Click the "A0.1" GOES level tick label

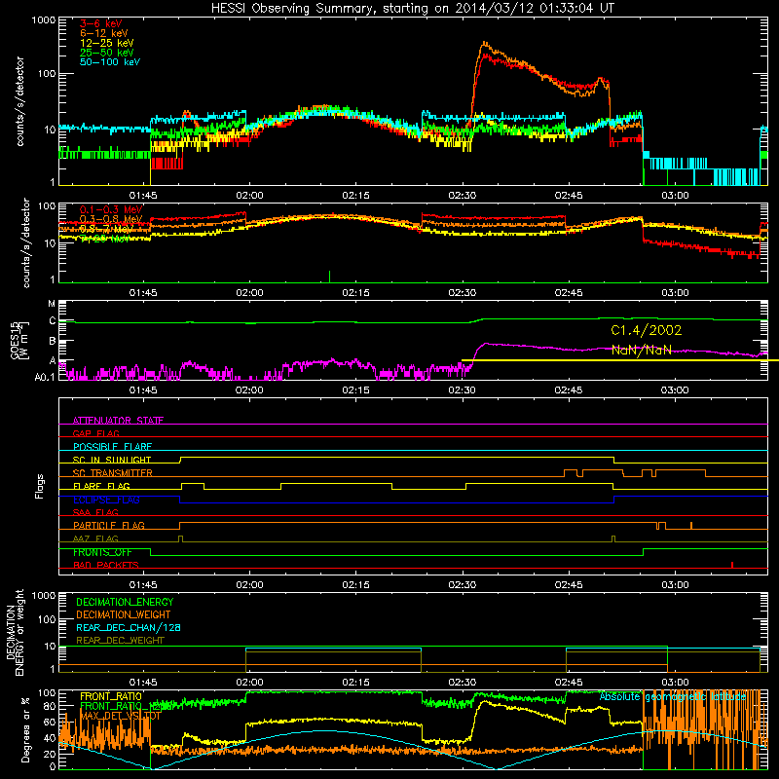44,377
